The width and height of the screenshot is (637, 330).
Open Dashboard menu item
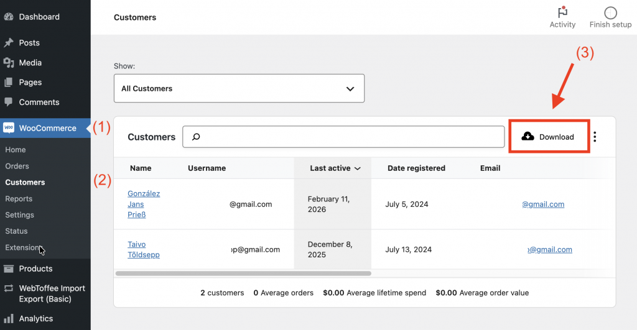pos(39,17)
